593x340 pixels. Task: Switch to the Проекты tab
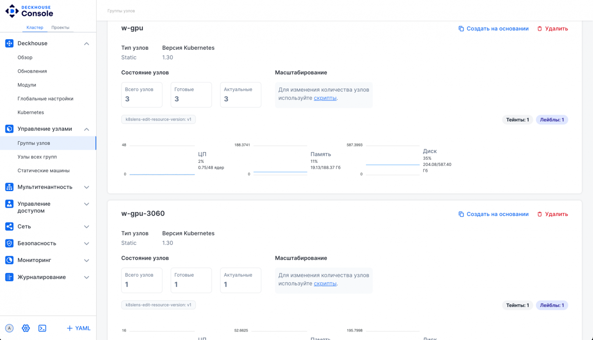[60, 27]
